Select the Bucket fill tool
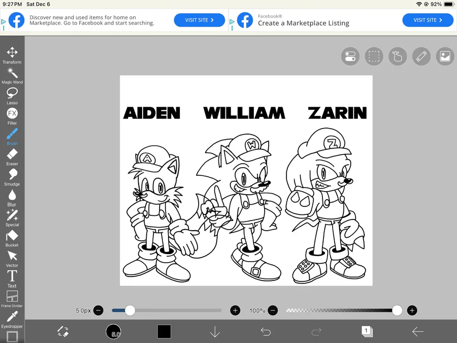 coord(12,238)
